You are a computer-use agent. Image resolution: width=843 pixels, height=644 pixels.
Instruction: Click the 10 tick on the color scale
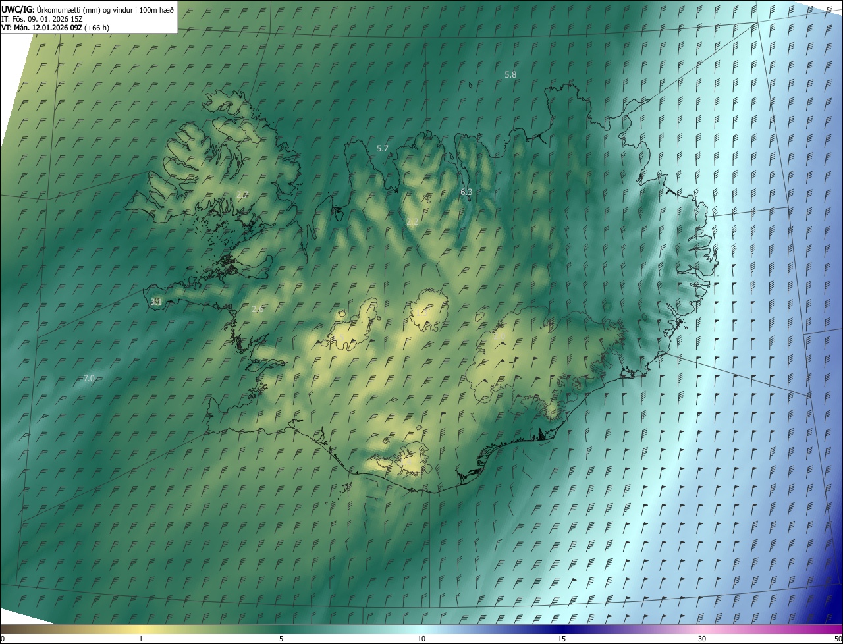421,639
